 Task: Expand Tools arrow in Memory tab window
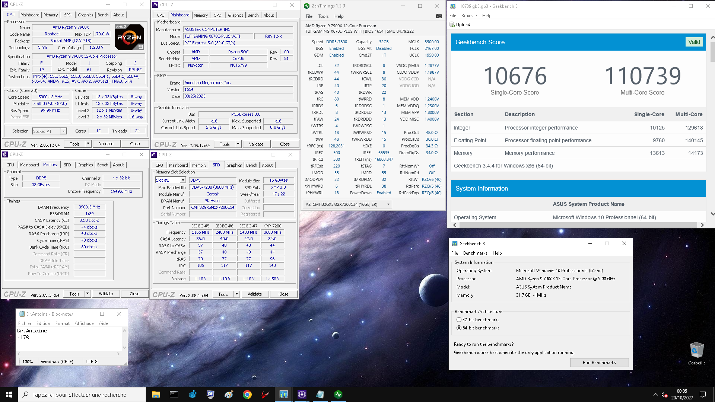[88, 294]
